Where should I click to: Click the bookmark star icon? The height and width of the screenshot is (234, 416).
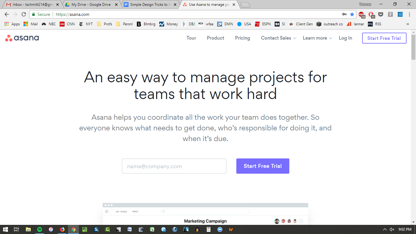coord(352,14)
